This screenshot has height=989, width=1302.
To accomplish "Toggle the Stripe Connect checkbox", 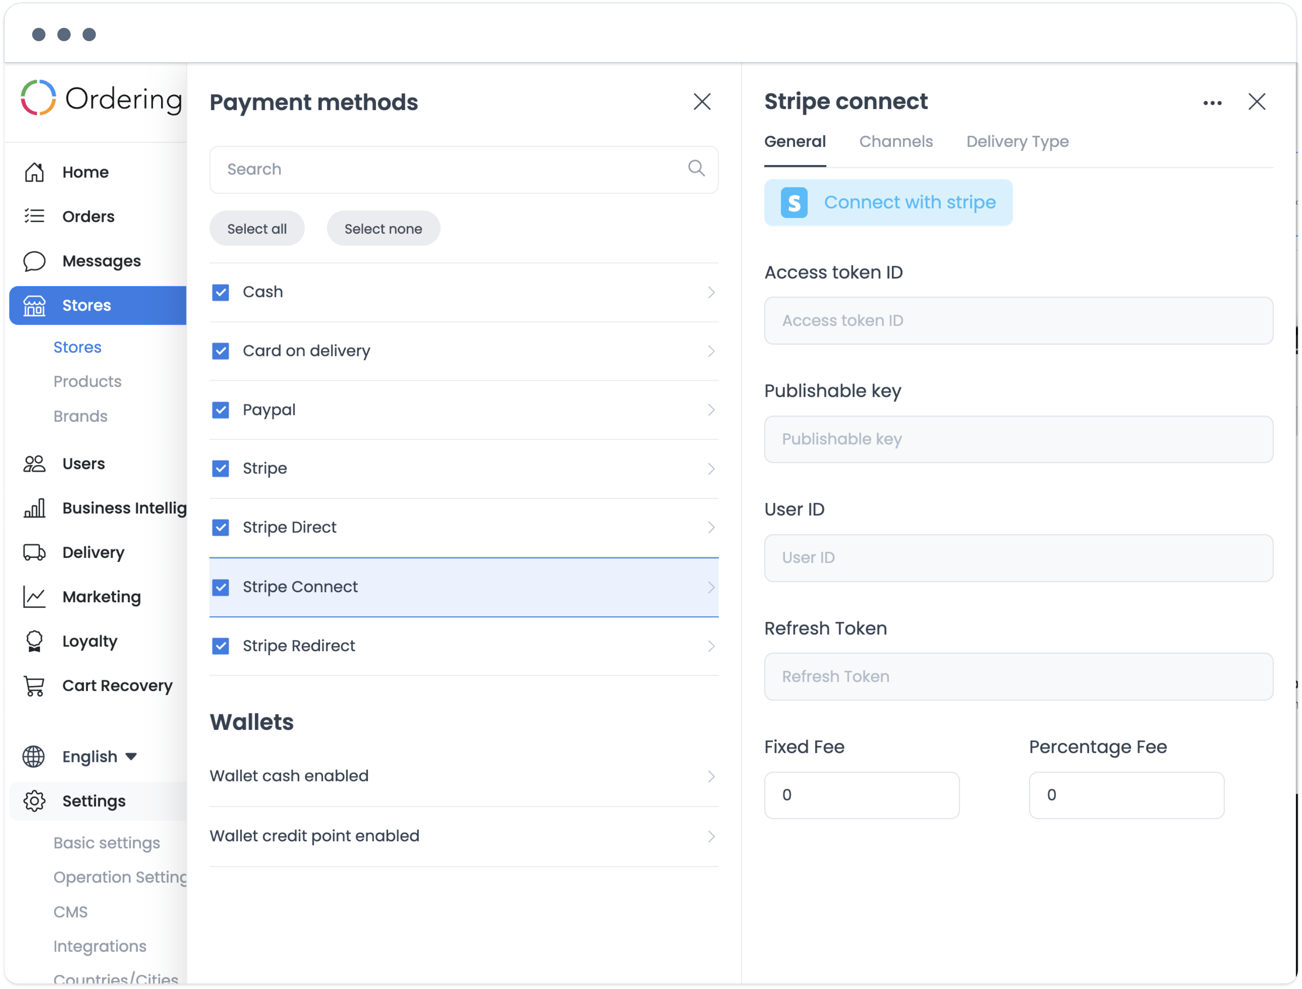I will [x=221, y=587].
